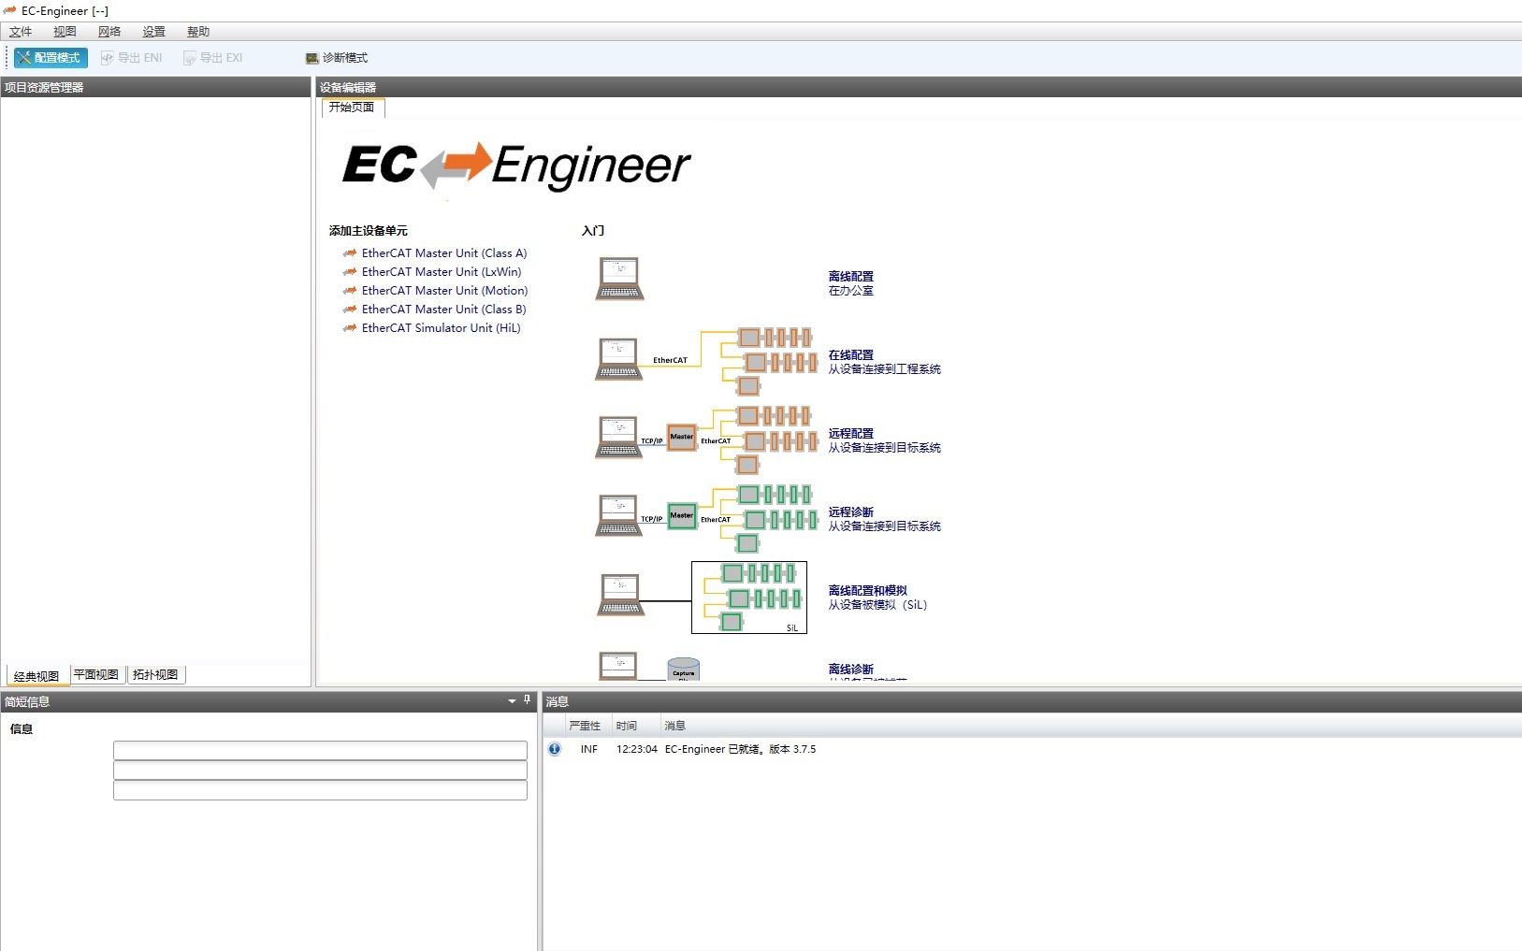The height and width of the screenshot is (951, 1522).
Task: Select the INF severity cell
Action: point(588,749)
